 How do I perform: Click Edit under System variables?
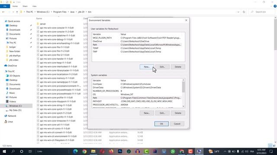tap(162, 113)
